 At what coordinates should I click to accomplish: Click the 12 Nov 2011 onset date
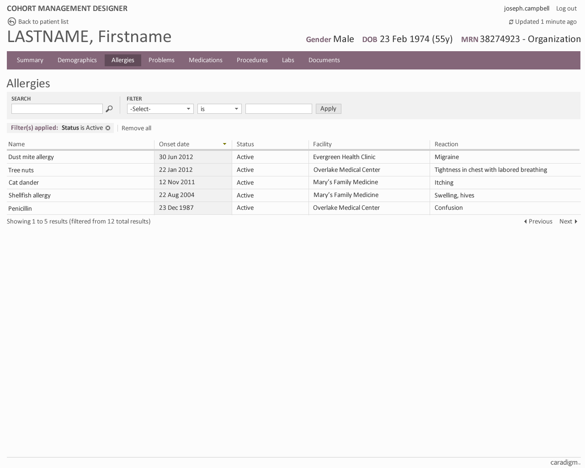pos(177,182)
